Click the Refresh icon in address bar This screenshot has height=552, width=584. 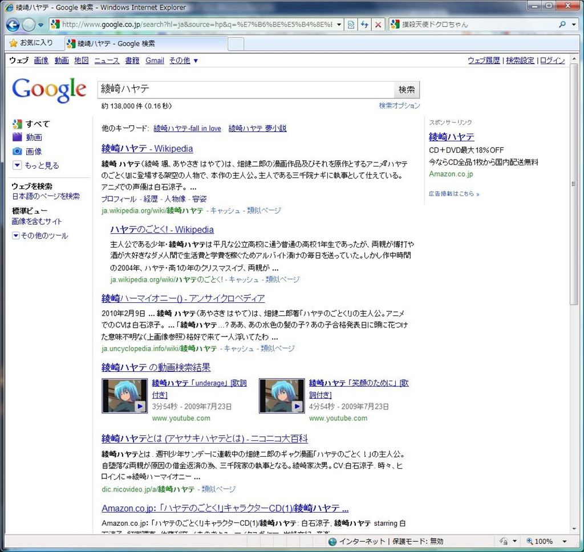point(364,25)
